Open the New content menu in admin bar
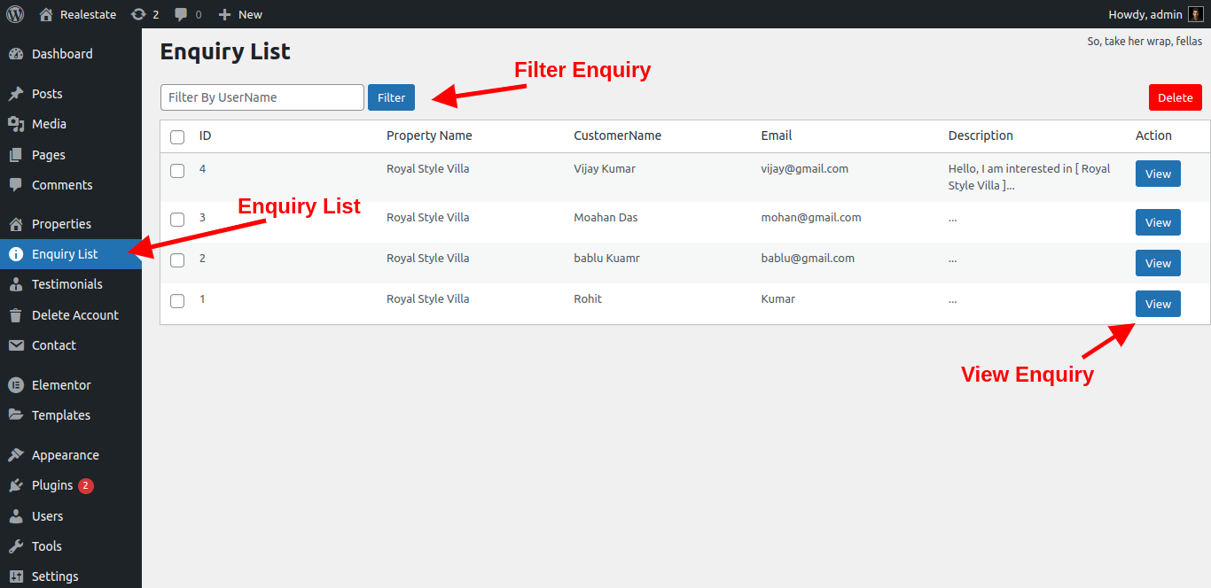The image size is (1211, 588). (x=240, y=14)
